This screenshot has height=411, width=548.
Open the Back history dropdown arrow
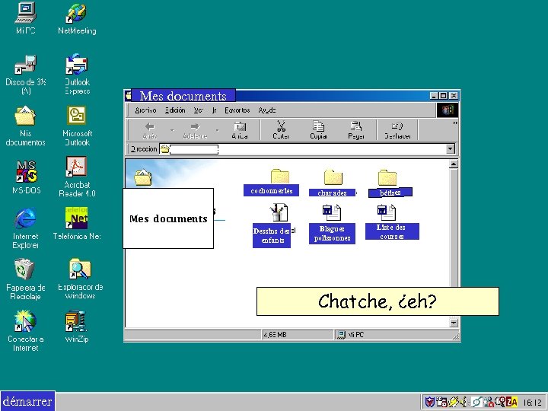[x=172, y=130]
